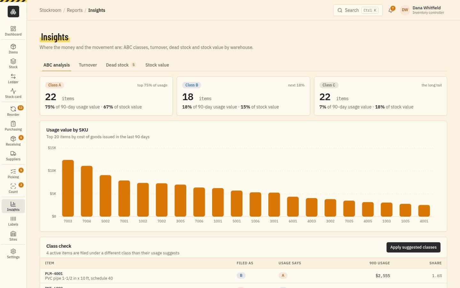
Task: Click the Usage value by SKU heading
Action: [67, 130]
